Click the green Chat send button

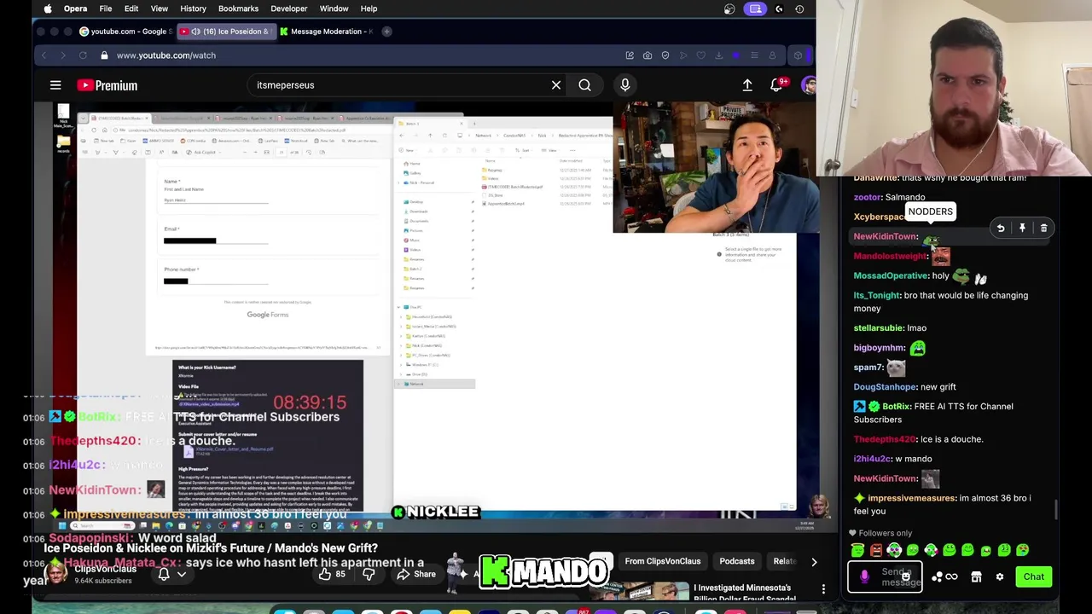(1034, 576)
